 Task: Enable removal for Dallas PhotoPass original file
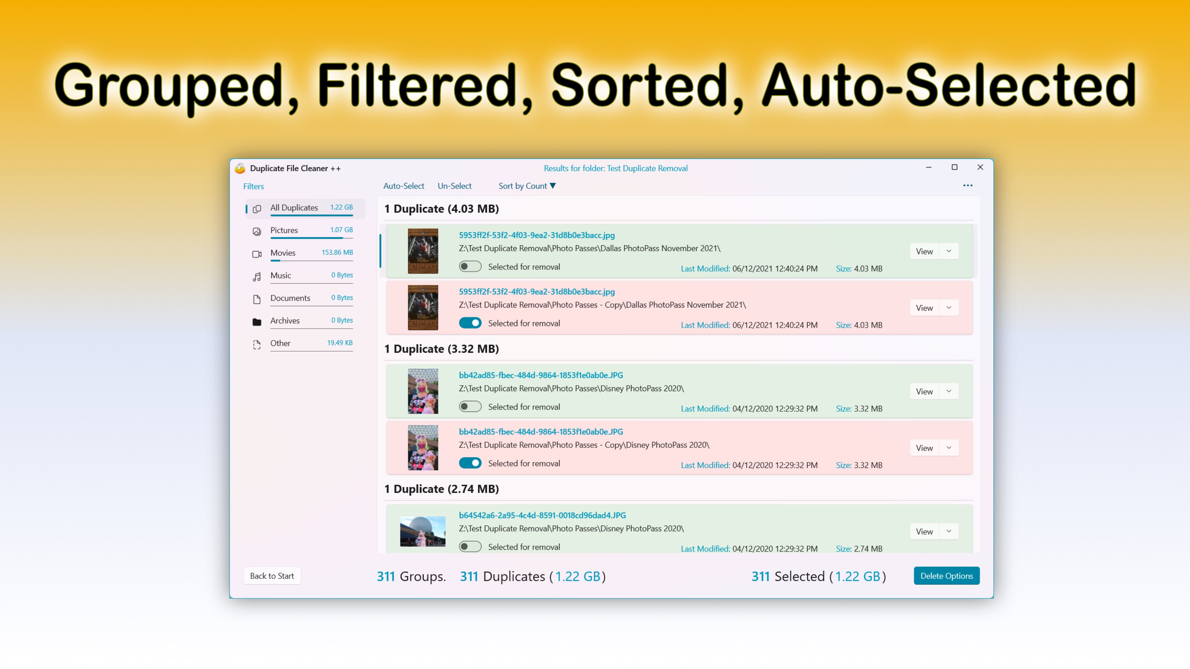tap(470, 266)
